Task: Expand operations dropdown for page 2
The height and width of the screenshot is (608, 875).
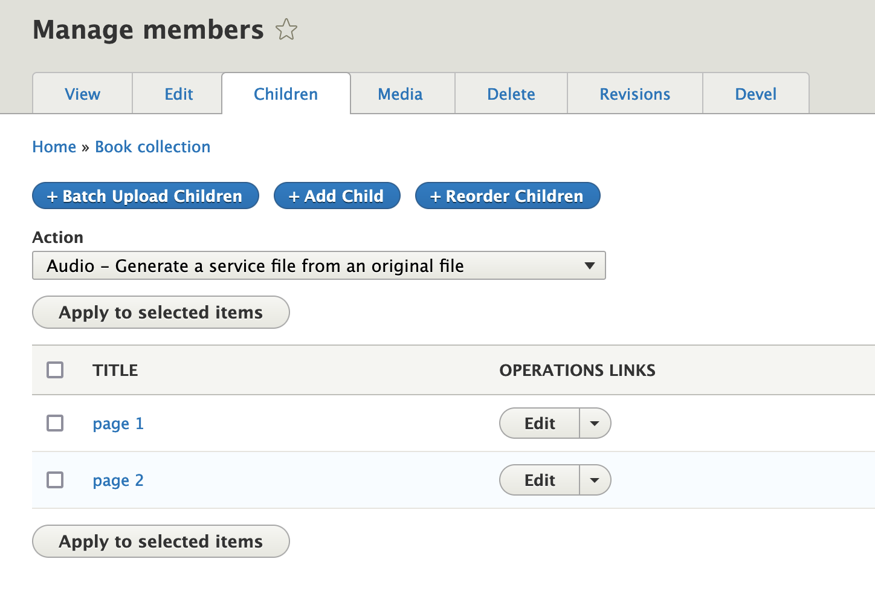Action: (595, 480)
